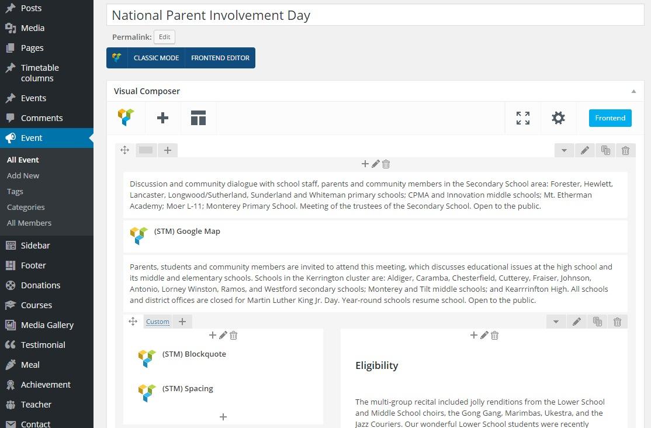Click the Edit permalink button

click(x=165, y=37)
